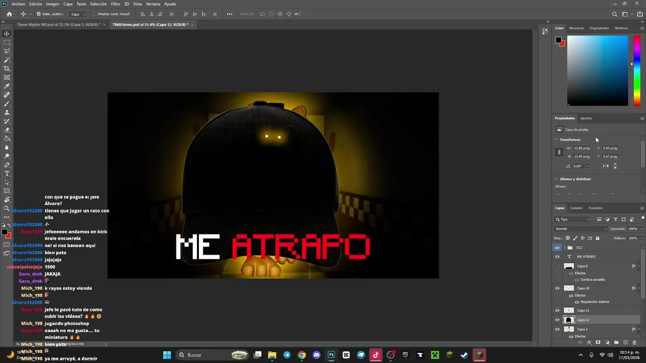Screen dimensions: 646x363
Task: Collapse effects list of Capa 8
Action: tap(639, 266)
